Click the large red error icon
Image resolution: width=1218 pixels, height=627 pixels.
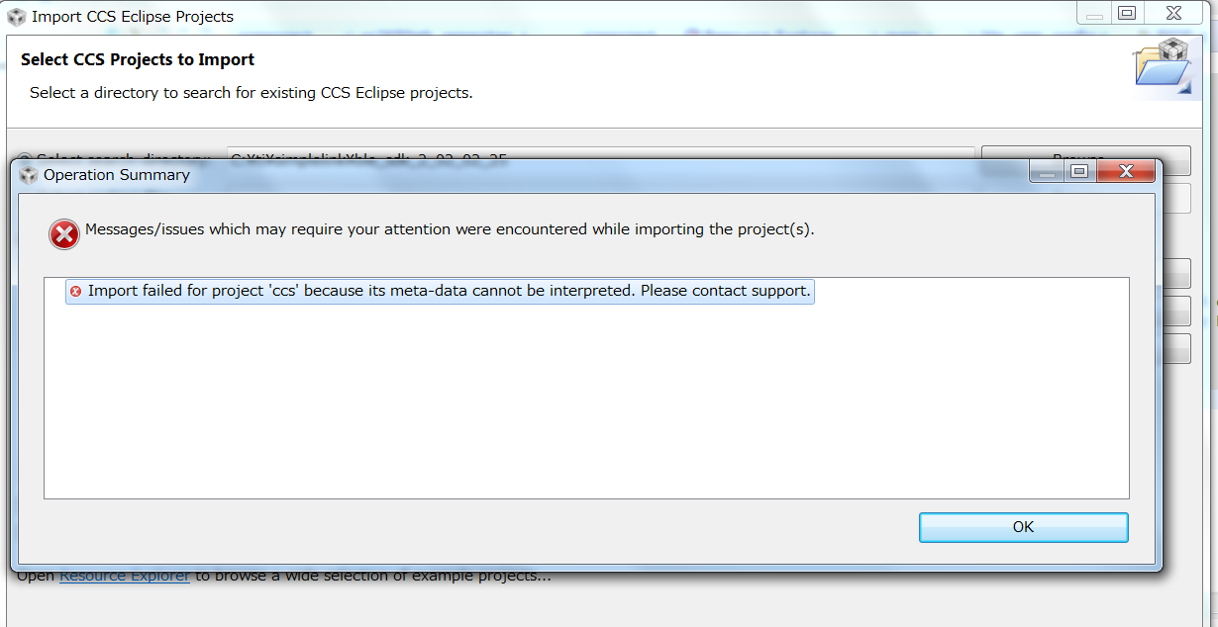pos(64,234)
